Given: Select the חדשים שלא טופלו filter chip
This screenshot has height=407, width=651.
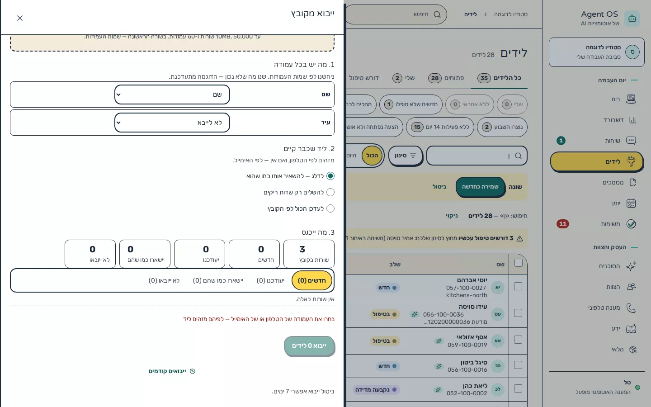Looking at the screenshot, I should (411, 104).
